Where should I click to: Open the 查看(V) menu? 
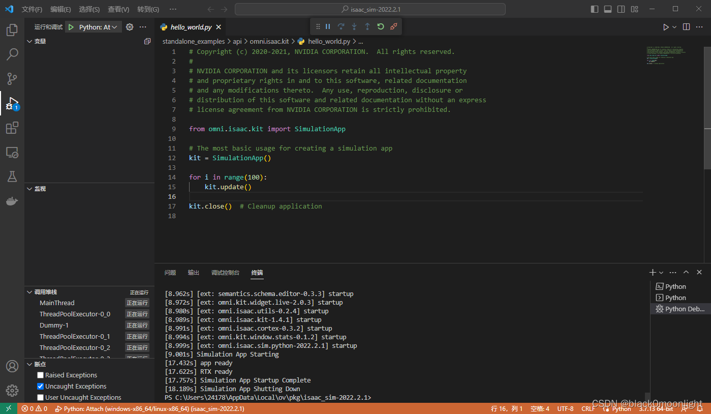pyautogui.click(x=118, y=9)
